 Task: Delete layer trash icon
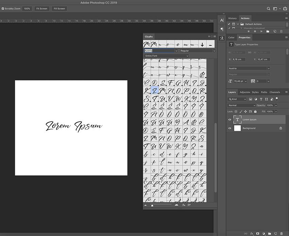point(281,234)
